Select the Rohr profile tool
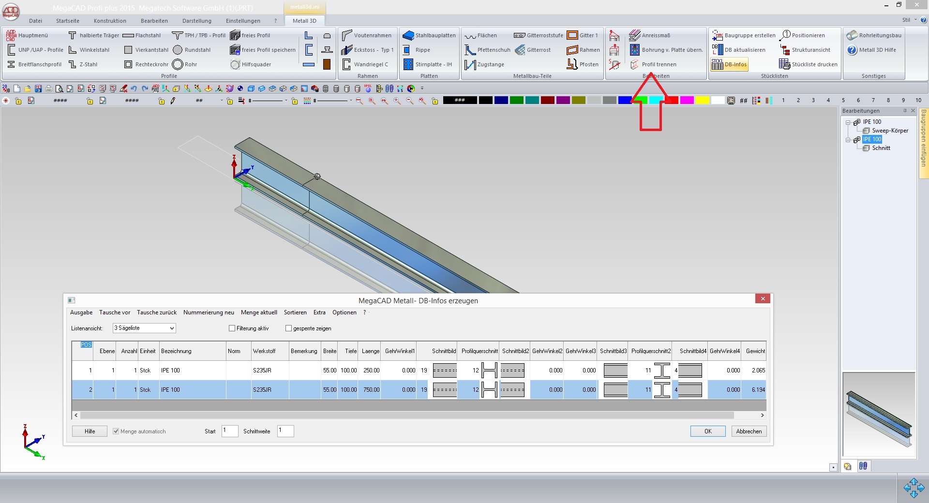Screen dimensions: 929x503 click(x=185, y=64)
